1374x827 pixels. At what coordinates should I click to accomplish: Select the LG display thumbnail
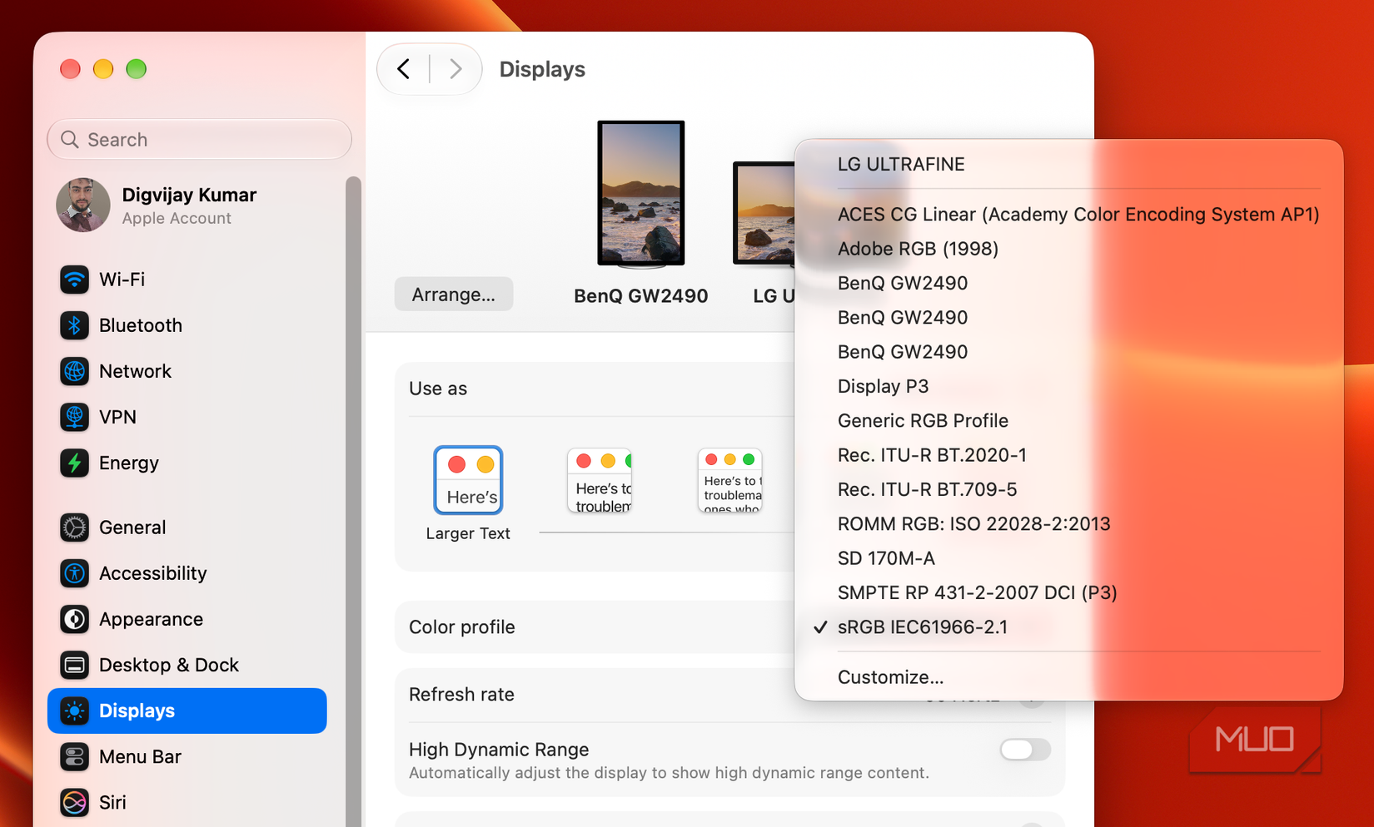(764, 214)
